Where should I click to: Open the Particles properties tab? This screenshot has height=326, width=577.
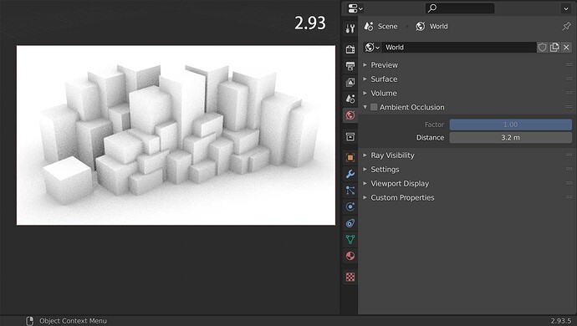point(350,191)
